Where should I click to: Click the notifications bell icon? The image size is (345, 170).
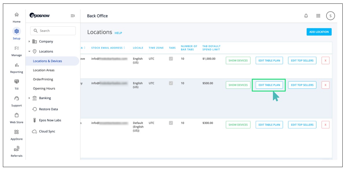306,16
